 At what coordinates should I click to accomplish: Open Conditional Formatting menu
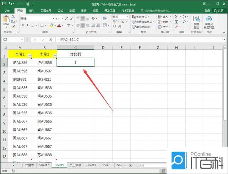tap(141, 17)
